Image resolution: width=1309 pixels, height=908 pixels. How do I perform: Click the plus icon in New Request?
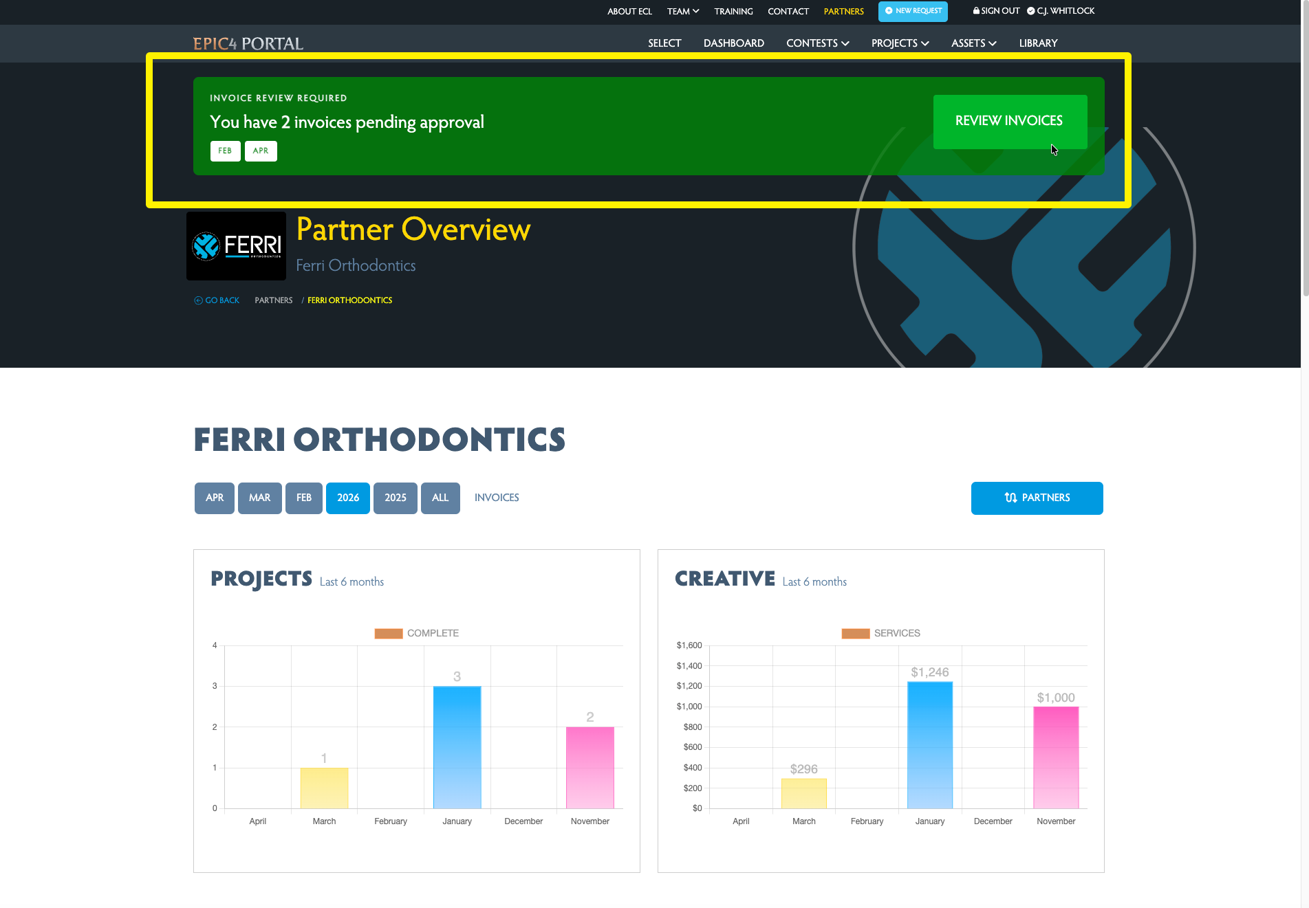tap(889, 11)
